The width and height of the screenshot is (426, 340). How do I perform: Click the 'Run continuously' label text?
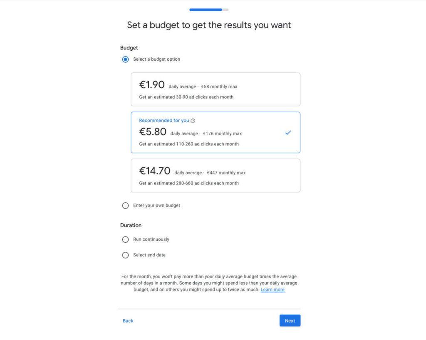(151, 239)
